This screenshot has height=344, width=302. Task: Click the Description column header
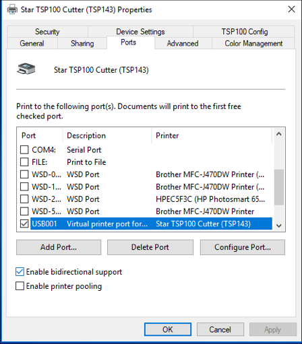click(x=107, y=135)
